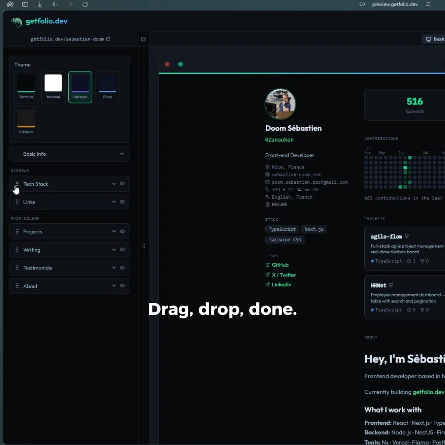
Task: Click the sebastien-doom.com website text
Action: coord(296,175)
